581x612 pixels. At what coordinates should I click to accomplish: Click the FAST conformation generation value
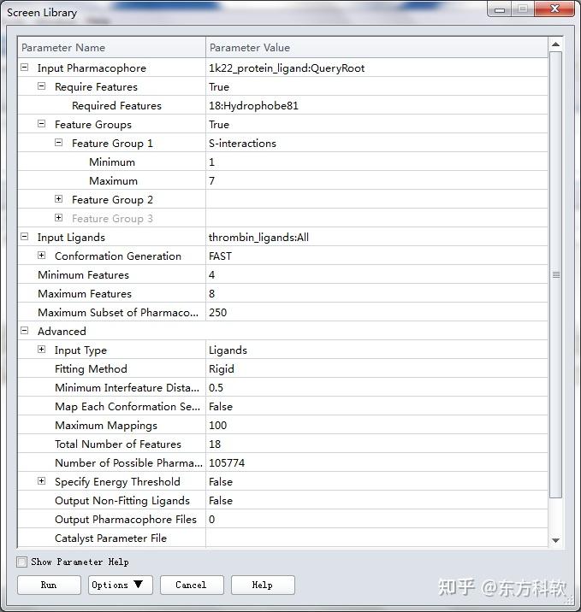click(220, 256)
